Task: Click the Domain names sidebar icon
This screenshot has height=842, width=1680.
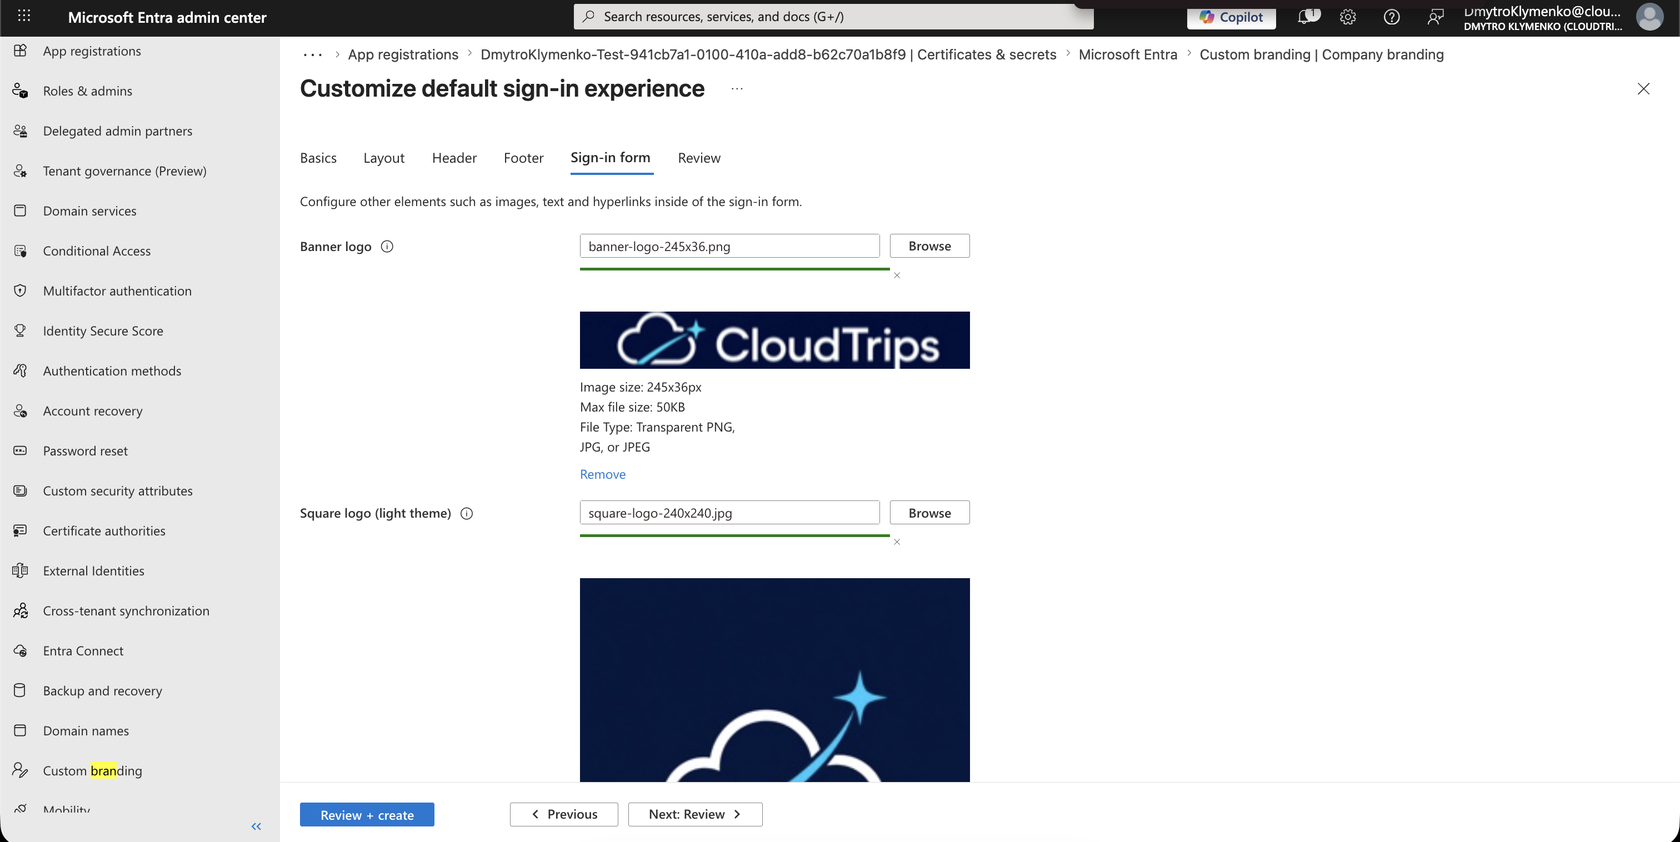Action: [x=20, y=730]
